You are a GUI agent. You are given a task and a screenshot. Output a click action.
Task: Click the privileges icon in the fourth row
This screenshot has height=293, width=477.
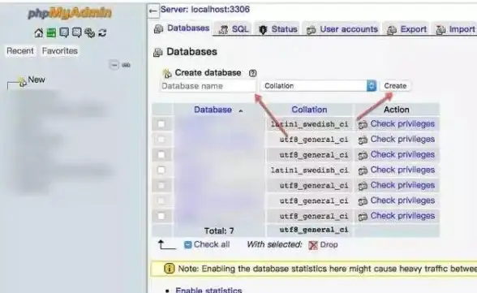(363, 170)
